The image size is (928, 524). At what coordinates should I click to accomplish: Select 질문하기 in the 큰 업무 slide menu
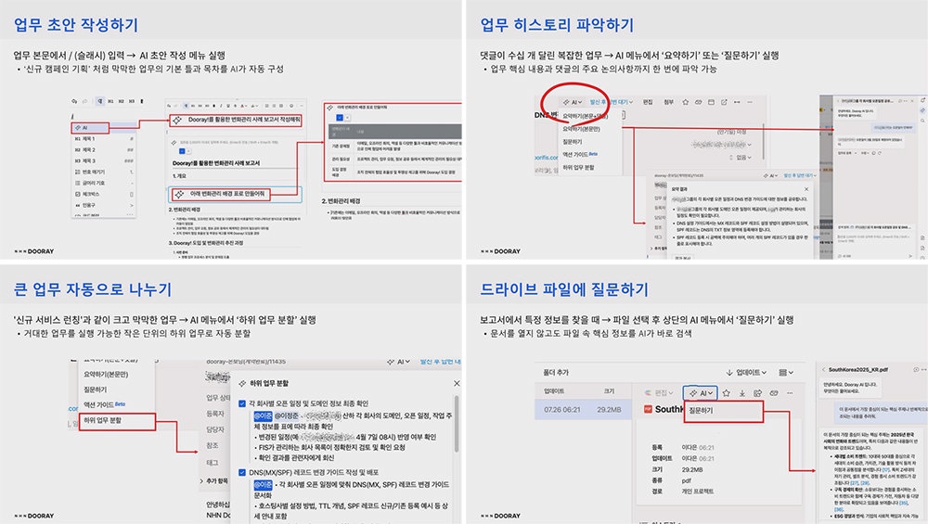coord(96,390)
